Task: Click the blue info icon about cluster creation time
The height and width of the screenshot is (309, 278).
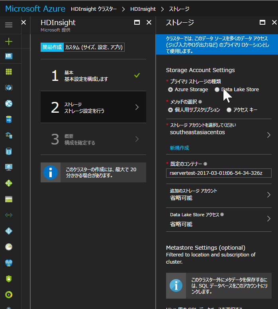Action: 51,172
